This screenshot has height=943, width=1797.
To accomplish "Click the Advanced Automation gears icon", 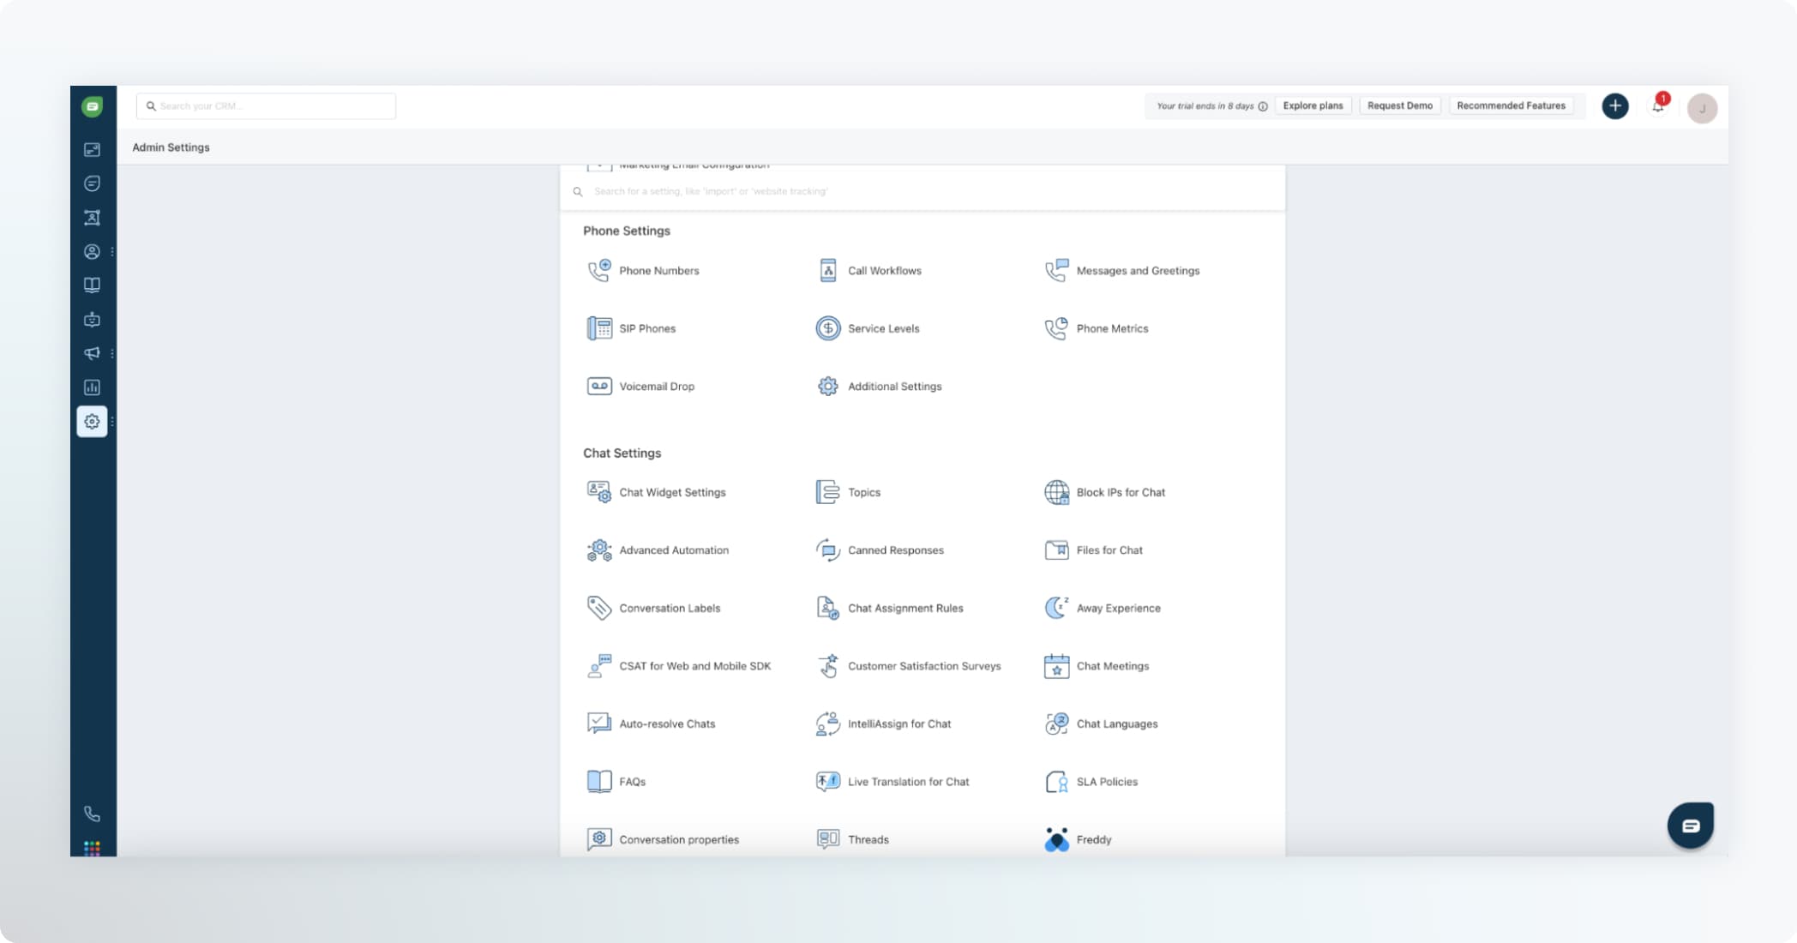I will click(x=599, y=550).
